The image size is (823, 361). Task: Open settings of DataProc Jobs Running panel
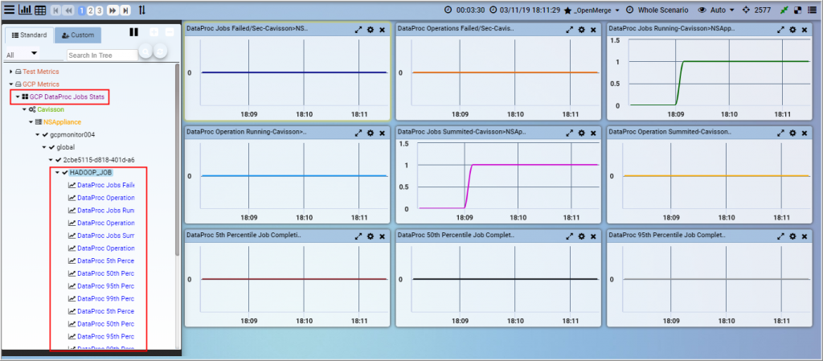(x=792, y=30)
